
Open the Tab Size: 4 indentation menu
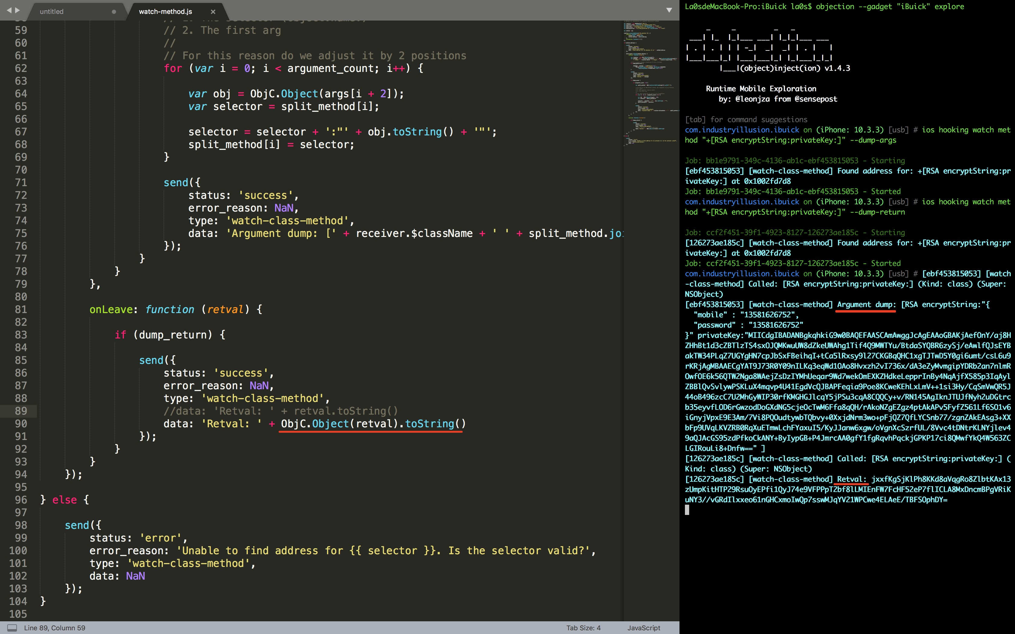coord(583,628)
